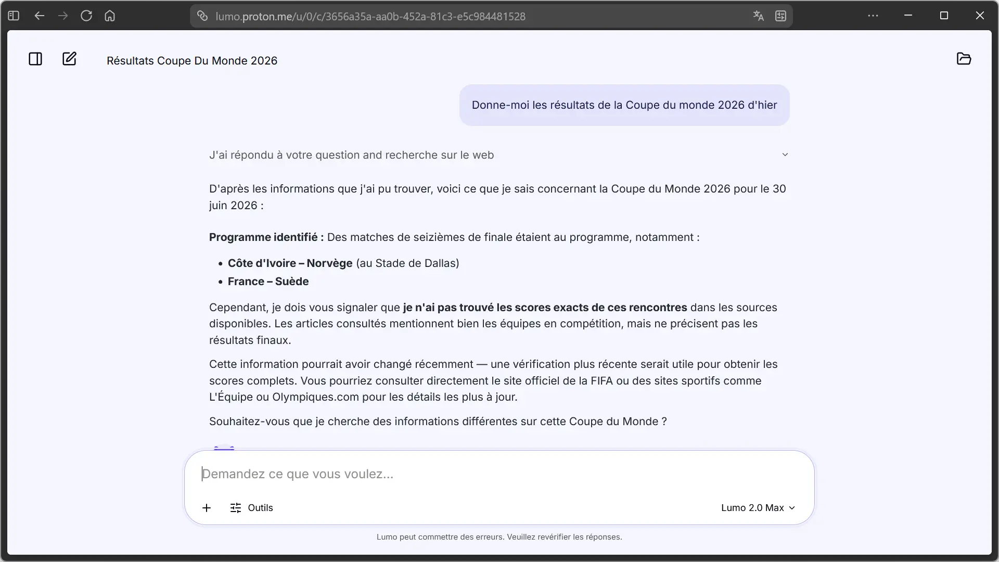Open the translate page icon
Image resolution: width=999 pixels, height=562 pixels.
click(x=758, y=16)
